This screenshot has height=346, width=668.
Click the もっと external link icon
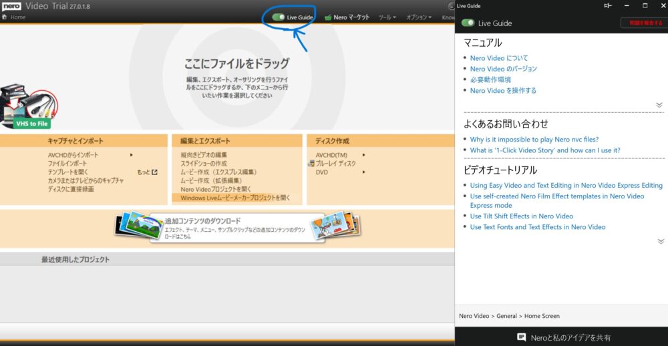155,172
